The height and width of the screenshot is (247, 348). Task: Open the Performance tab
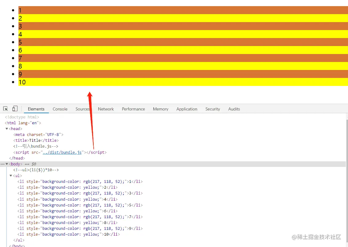(133, 109)
